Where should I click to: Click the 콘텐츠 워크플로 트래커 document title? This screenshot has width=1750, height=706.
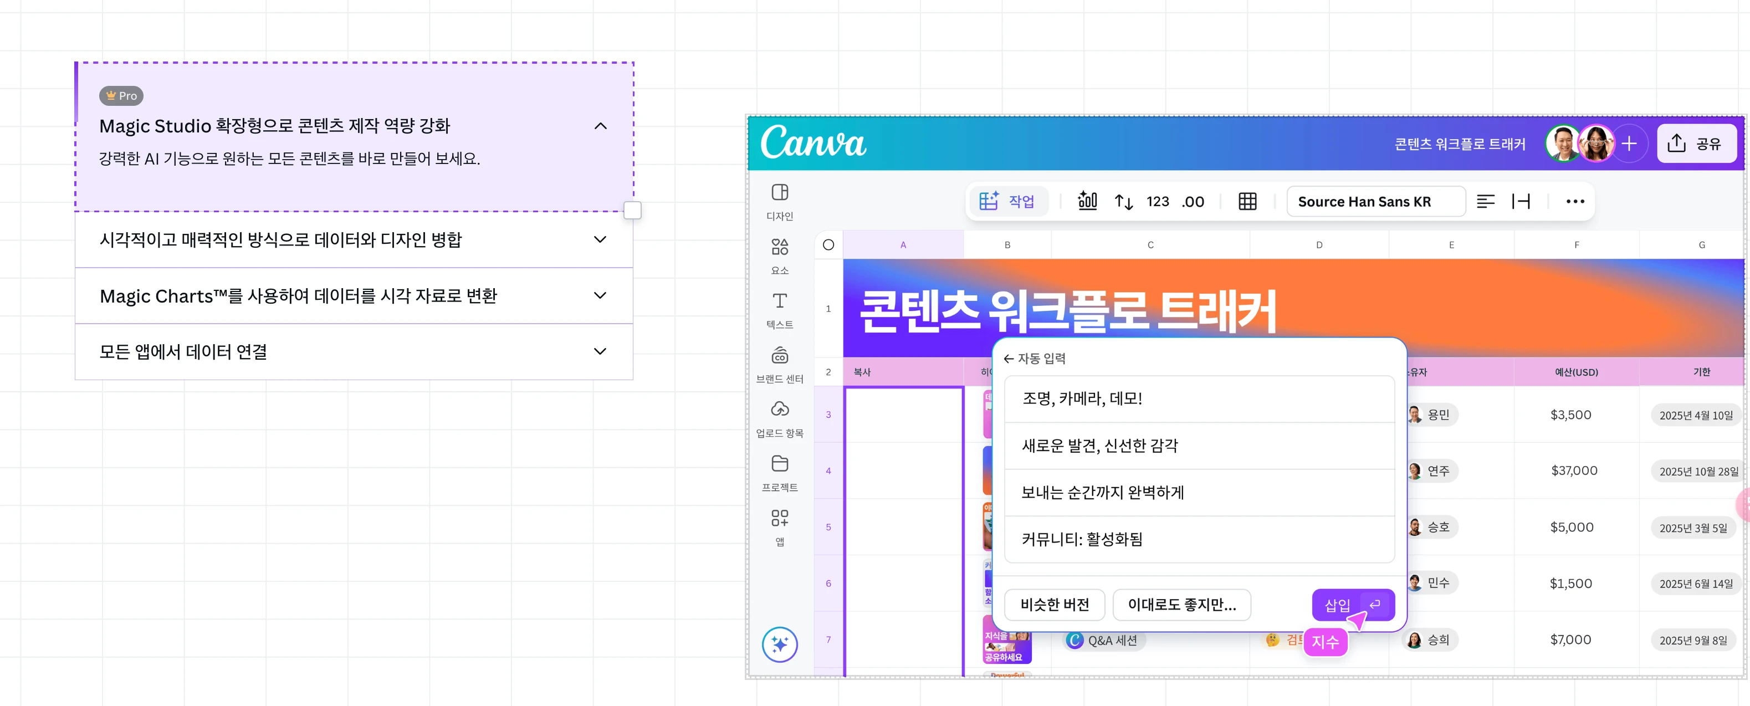click(1460, 144)
